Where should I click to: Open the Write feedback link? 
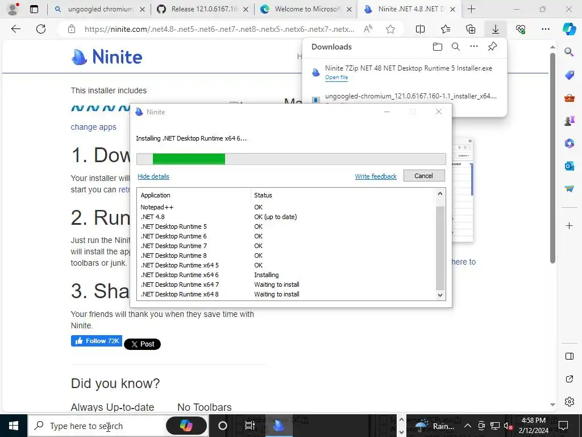click(x=376, y=176)
